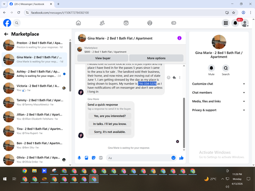Open File Explorer from the taskbar
Image resolution: width=255 pixels, height=191 pixels.
[34, 171]
